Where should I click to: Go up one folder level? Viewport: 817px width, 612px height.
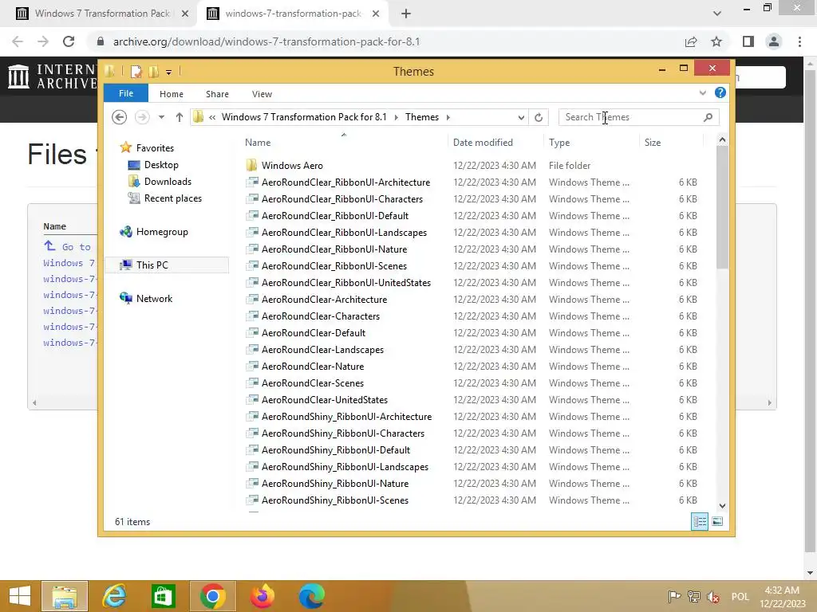click(x=180, y=117)
